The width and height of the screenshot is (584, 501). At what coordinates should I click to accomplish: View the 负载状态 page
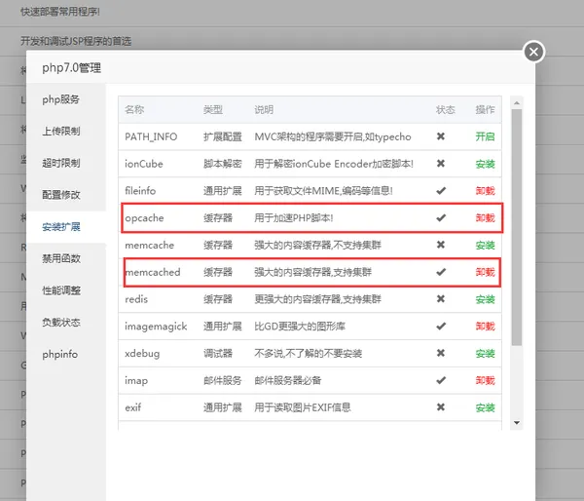click(x=60, y=323)
